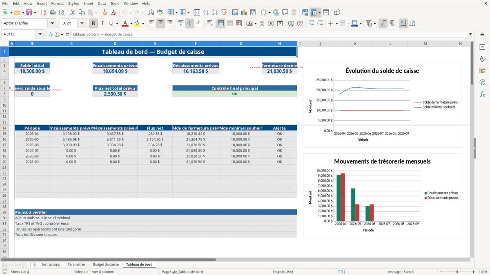Switch to Paramètres sheet tab
This screenshot has height=275, width=490.
[76, 264]
